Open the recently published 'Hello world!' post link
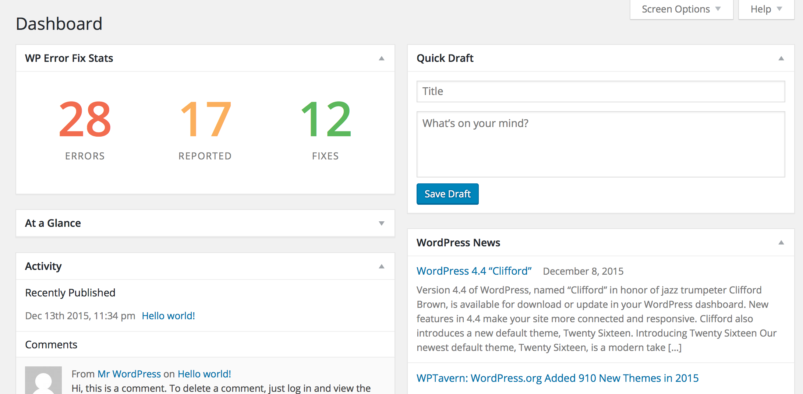Image resolution: width=803 pixels, height=394 pixels. pos(168,316)
